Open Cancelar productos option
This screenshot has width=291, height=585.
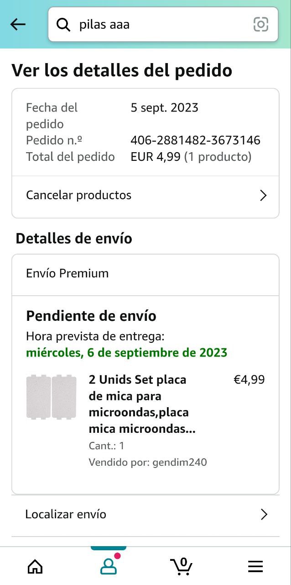coord(78,195)
